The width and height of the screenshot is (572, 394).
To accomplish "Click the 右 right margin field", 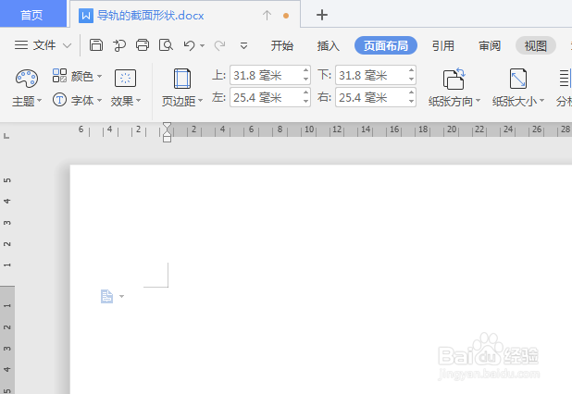I will 371,97.
